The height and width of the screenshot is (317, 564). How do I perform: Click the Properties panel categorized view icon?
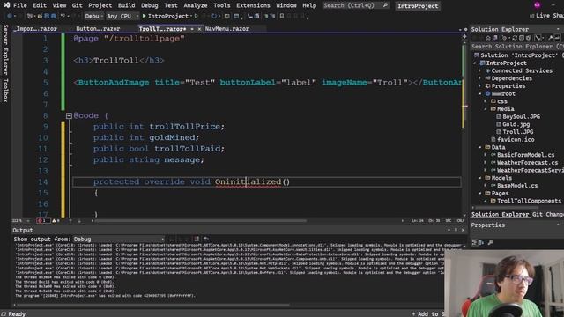(x=475, y=243)
